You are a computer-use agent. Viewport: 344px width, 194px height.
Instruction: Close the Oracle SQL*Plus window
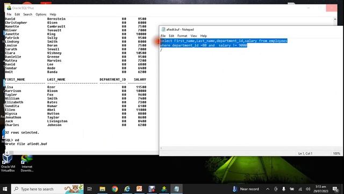click(x=332, y=8)
